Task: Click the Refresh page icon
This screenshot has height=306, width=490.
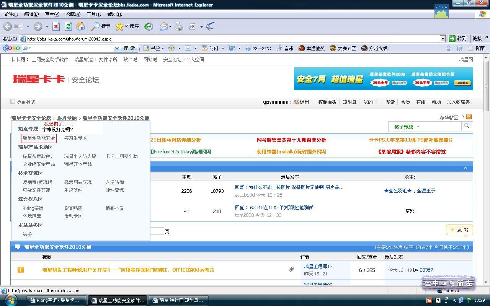Action: tap(68, 26)
